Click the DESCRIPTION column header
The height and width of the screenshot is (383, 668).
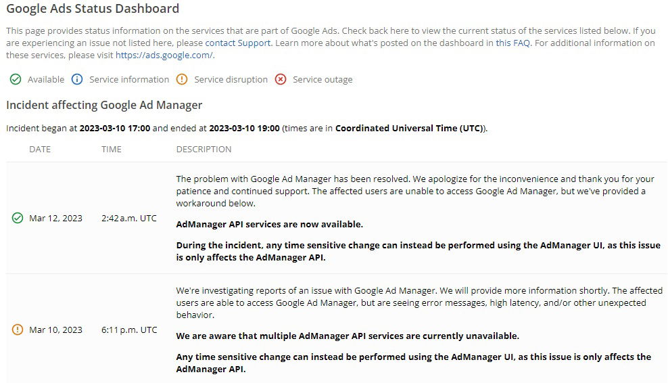pyautogui.click(x=204, y=149)
